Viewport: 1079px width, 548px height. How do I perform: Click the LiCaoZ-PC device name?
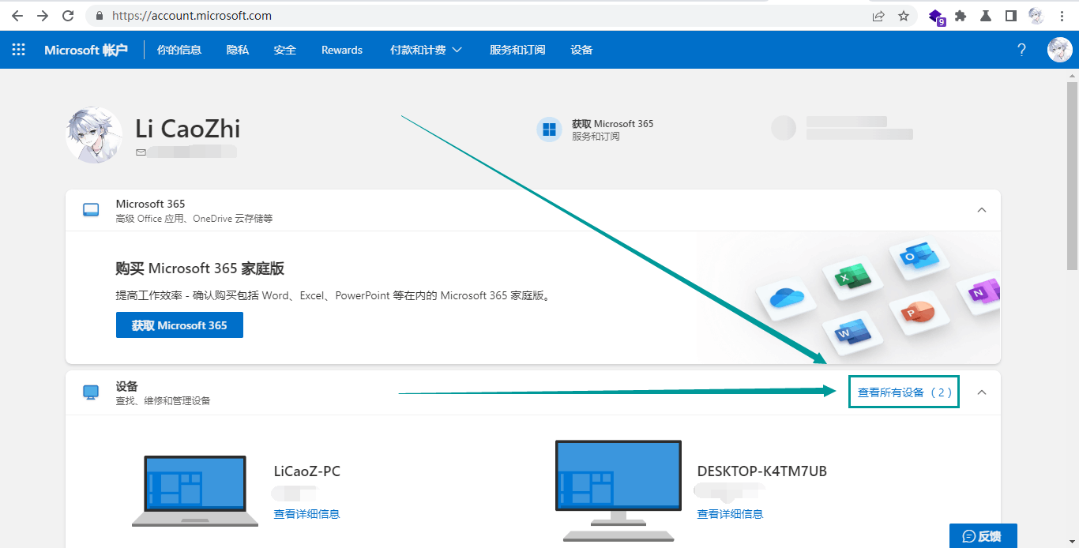point(307,471)
